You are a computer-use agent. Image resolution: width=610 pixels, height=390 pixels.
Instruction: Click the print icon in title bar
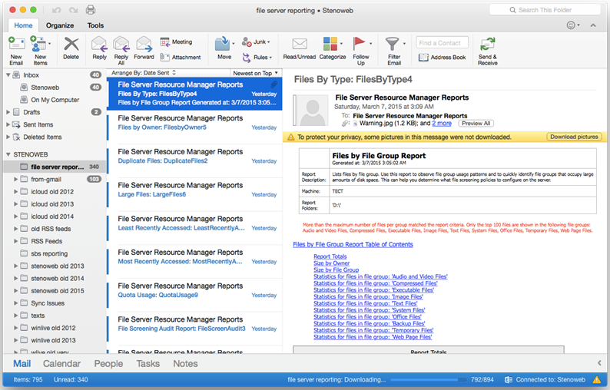pos(91,10)
